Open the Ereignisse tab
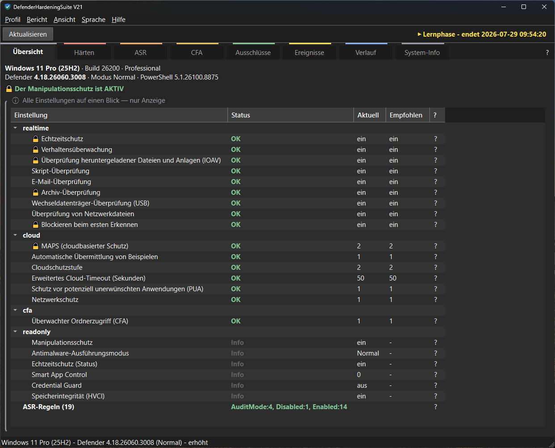 pos(309,52)
